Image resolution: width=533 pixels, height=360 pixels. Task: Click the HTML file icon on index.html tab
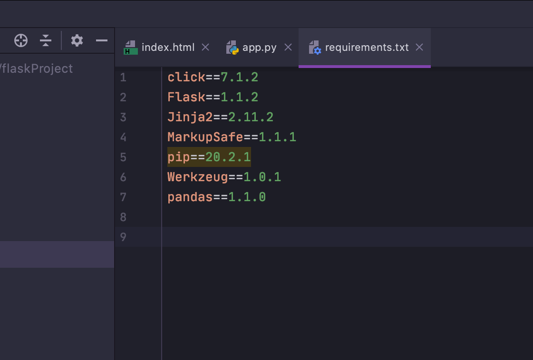(x=131, y=48)
